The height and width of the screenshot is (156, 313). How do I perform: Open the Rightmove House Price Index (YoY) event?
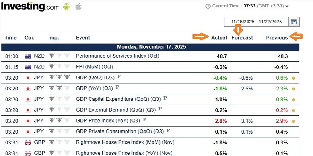(x=124, y=153)
